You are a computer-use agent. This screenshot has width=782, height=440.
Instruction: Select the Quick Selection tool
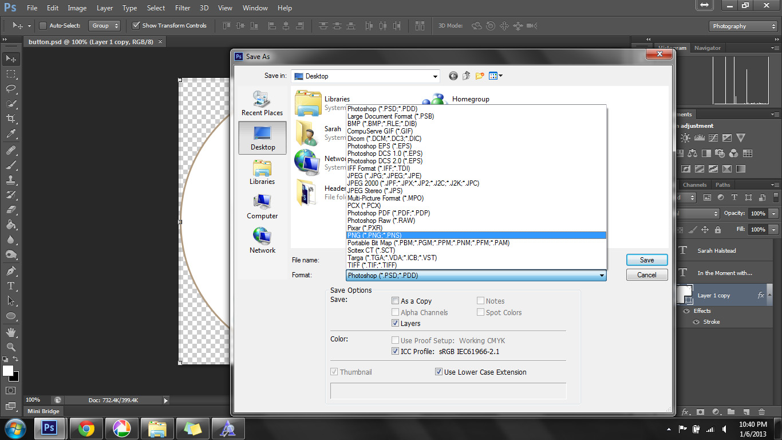tap(11, 104)
